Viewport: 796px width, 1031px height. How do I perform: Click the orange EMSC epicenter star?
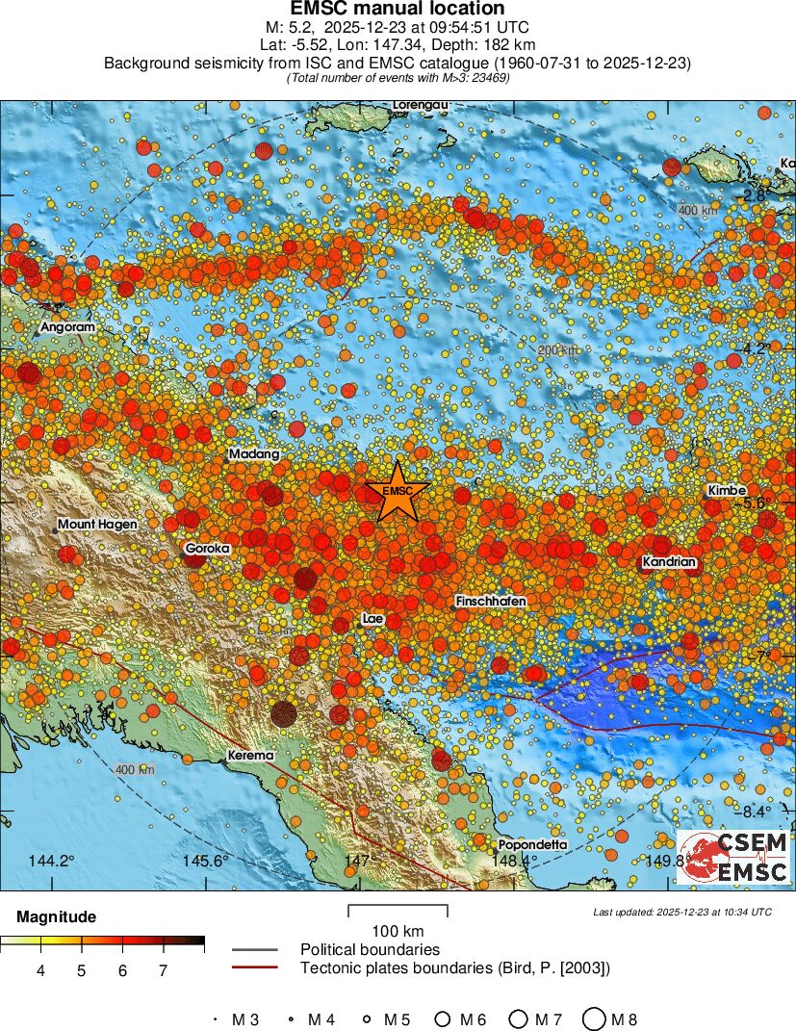[x=398, y=492]
